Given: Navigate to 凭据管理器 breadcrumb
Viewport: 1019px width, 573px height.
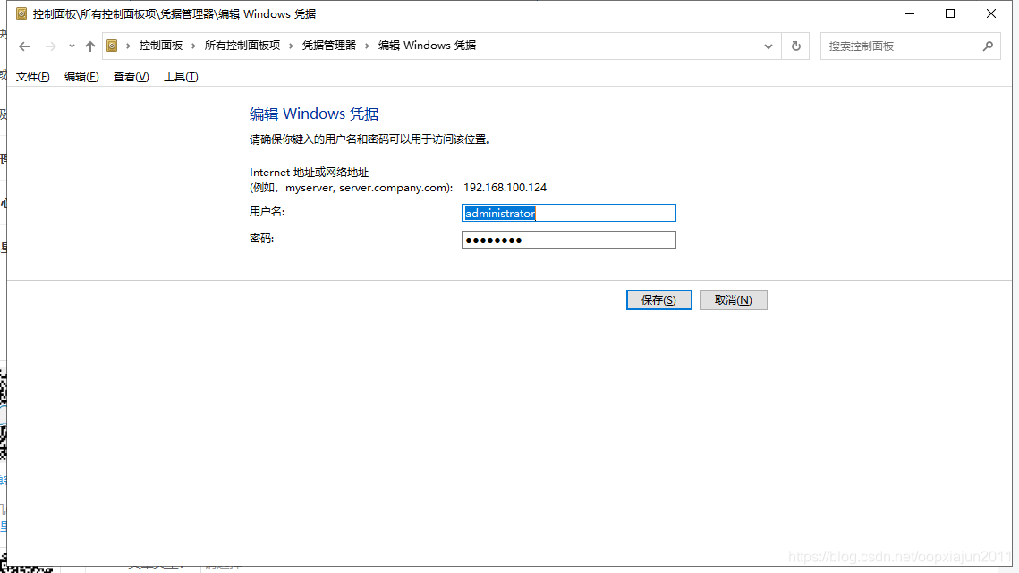Looking at the screenshot, I should [329, 46].
